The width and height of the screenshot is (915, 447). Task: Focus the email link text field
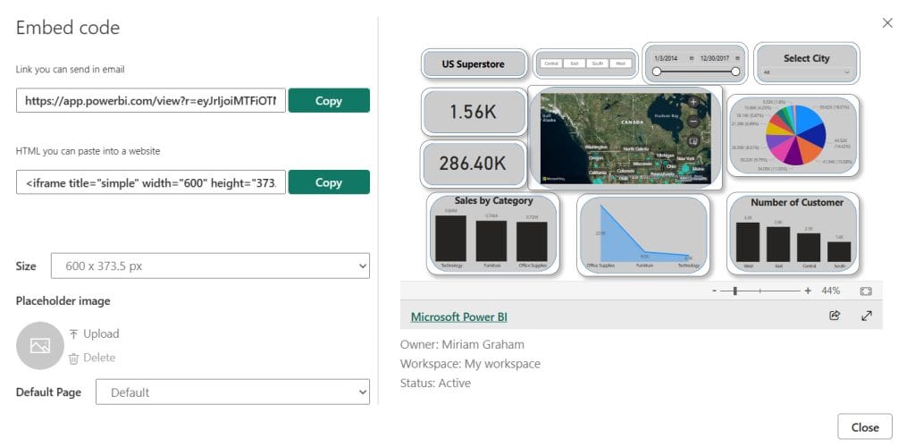150,100
